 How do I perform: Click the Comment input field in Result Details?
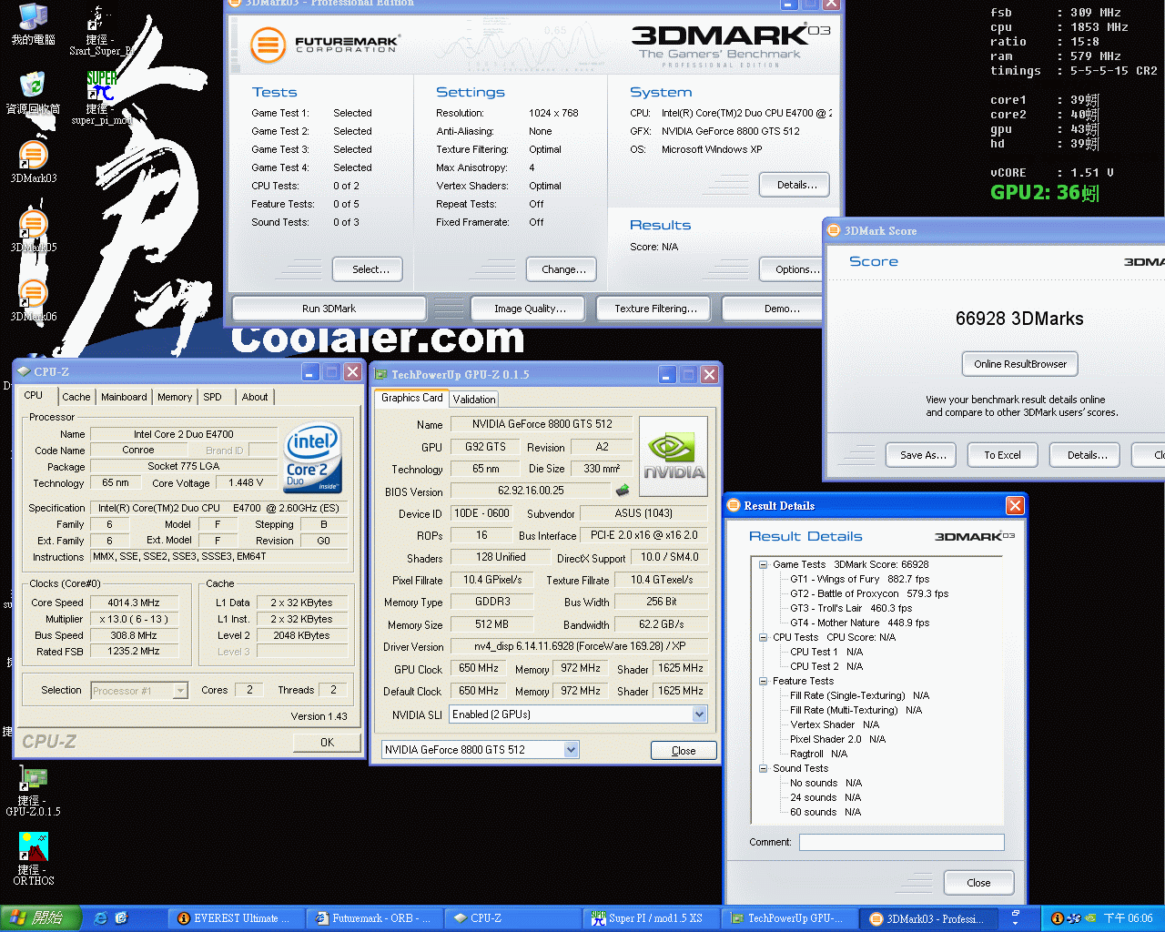coord(902,843)
